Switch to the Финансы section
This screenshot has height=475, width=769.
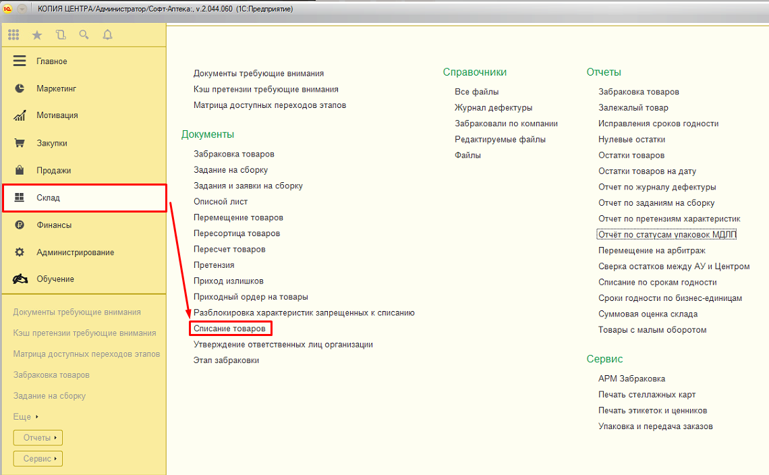point(54,225)
